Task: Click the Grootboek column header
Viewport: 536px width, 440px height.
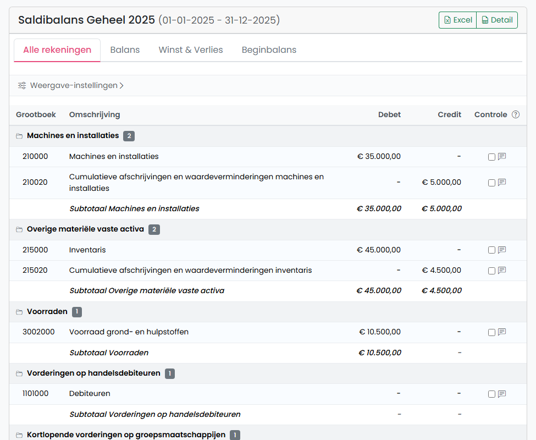Action: click(x=36, y=114)
